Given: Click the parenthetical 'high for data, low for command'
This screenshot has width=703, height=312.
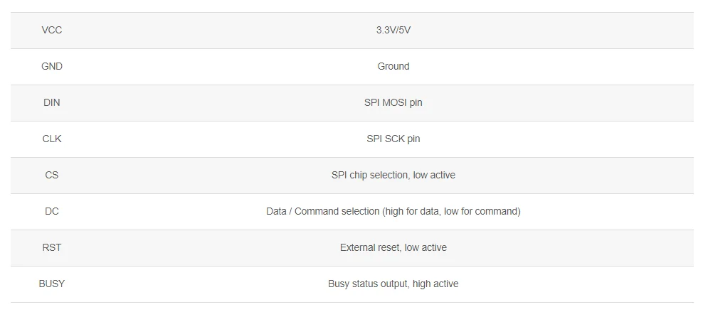Looking at the screenshot, I should 451,212.
